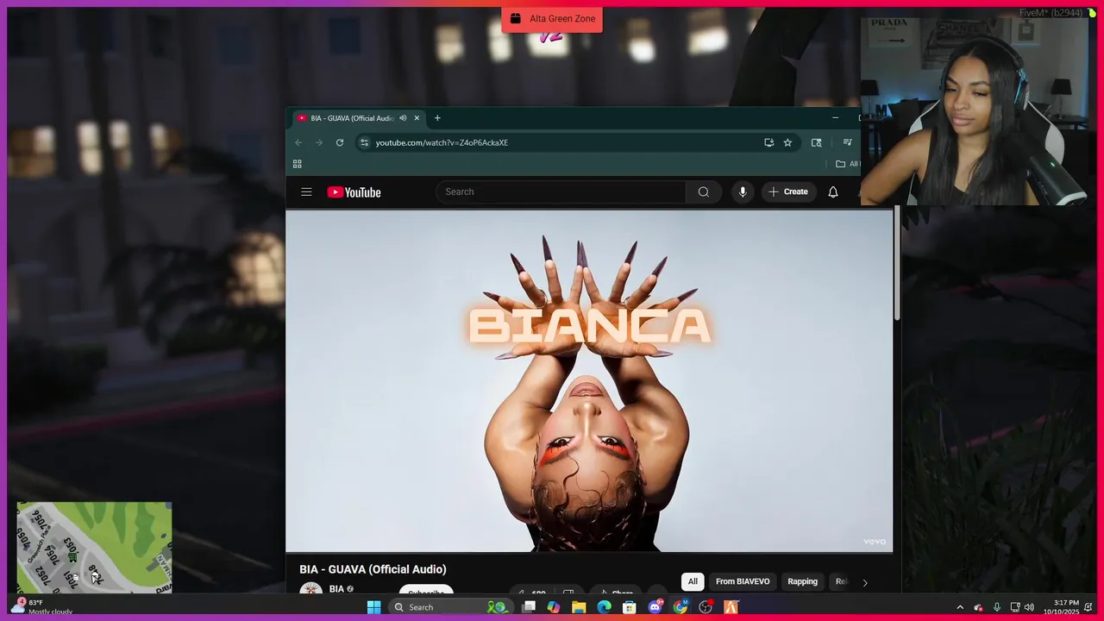Click the install app icon in address bar
This screenshot has width=1104, height=621.
[768, 142]
